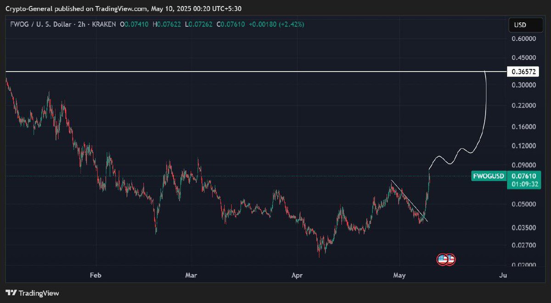This screenshot has width=551, height=303.
Task: Click the 'May' time axis label
Action: pos(400,275)
